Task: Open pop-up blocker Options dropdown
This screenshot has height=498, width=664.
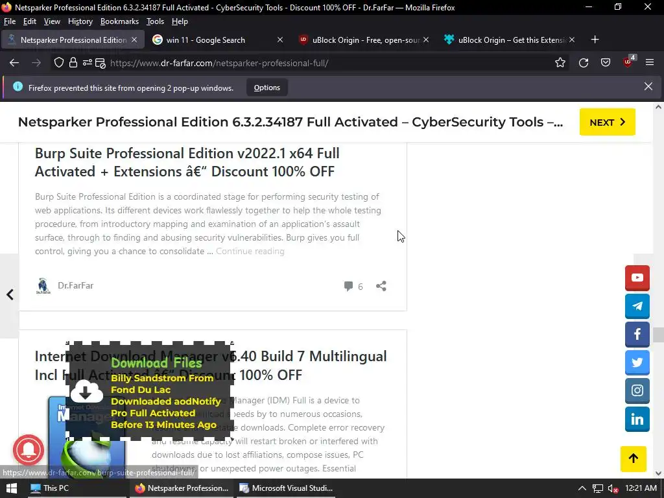Action: click(267, 88)
